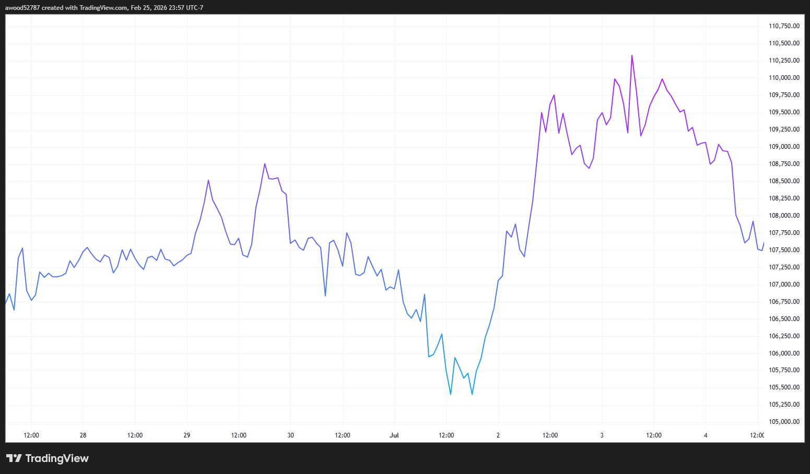
Task: Select the 29 date label on time axis
Action: click(x=187, y=435)
